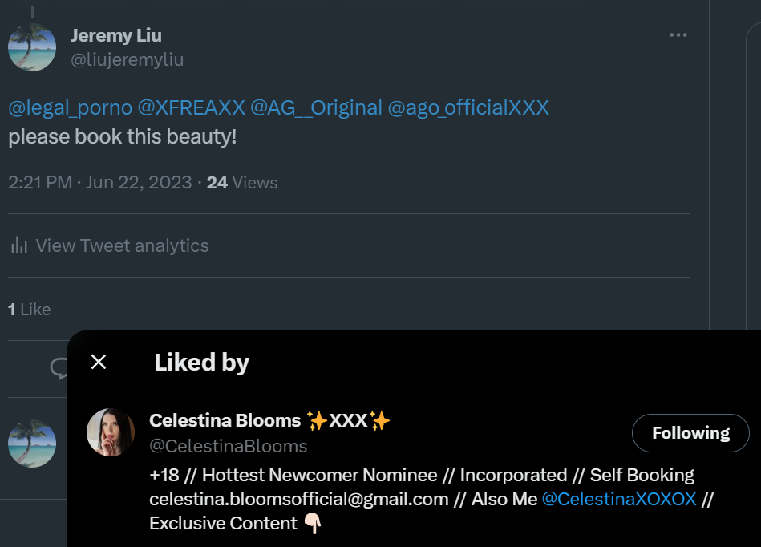761x547 pixels.
Task: Open Celestina Blooms' profile picture
Action: 111,432
